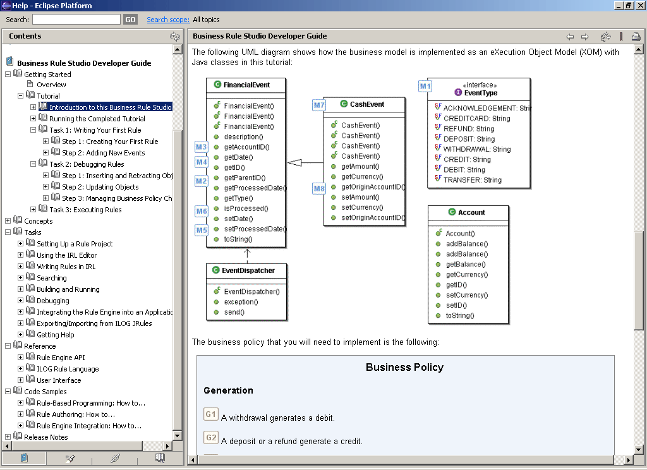The height and width of the screenshot is (470, 647).
Task: Expand Introduction to this Business Rule Studio
Action: point(33,107)
